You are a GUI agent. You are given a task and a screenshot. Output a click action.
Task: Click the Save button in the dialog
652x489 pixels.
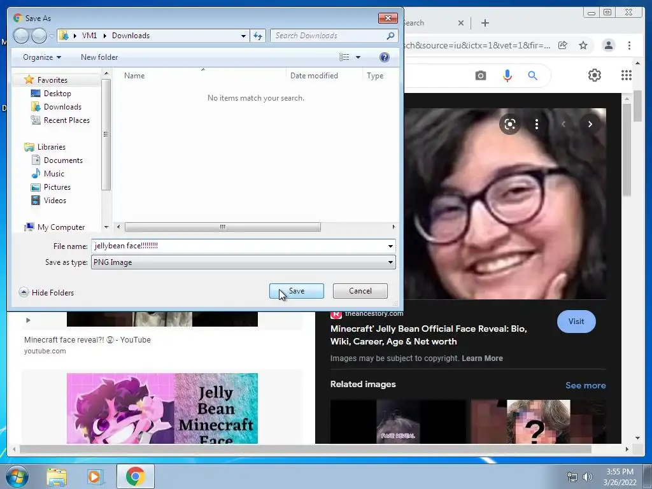pyautogui.click(x=296, y=291)
